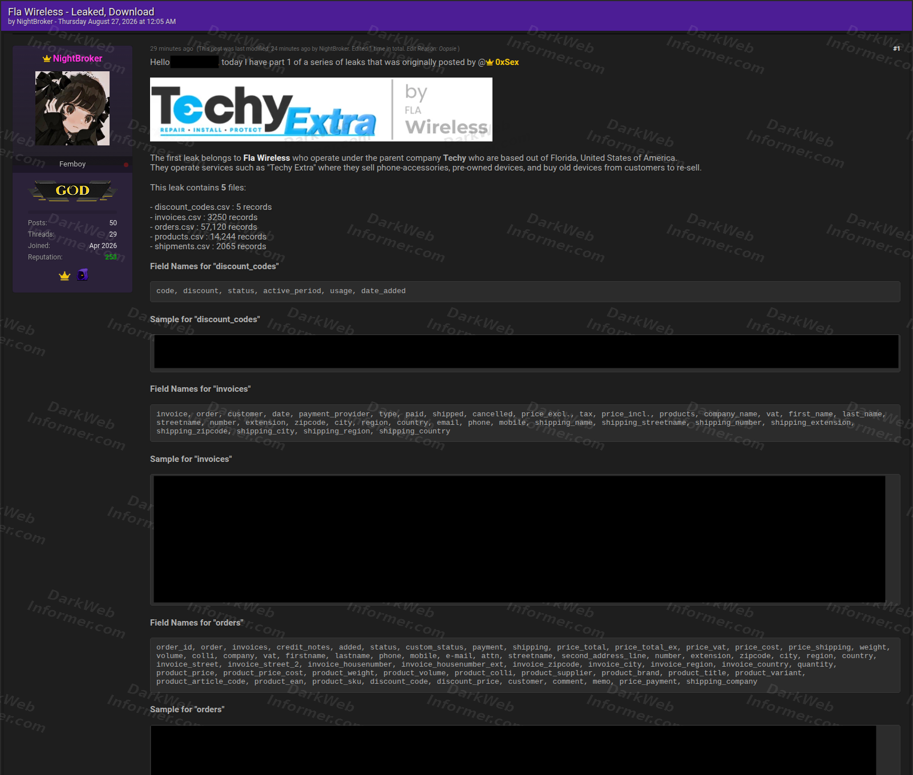Open the 0xSex user mention link
The image size is (913, 775).
click(507, 62)
